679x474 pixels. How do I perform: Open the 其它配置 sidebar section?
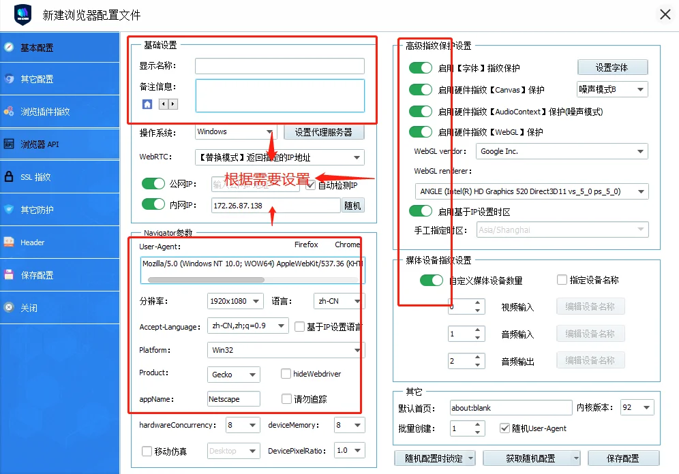click(37, 79)
